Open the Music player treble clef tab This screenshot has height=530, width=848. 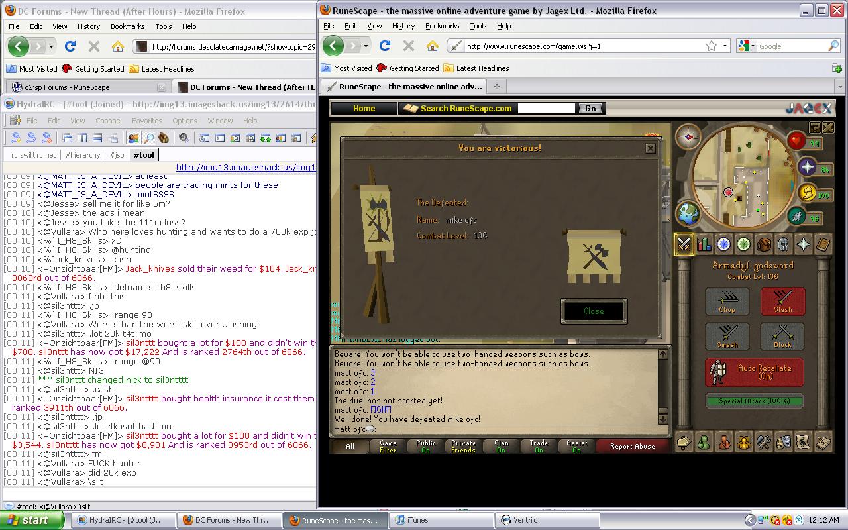pos(803,441)
